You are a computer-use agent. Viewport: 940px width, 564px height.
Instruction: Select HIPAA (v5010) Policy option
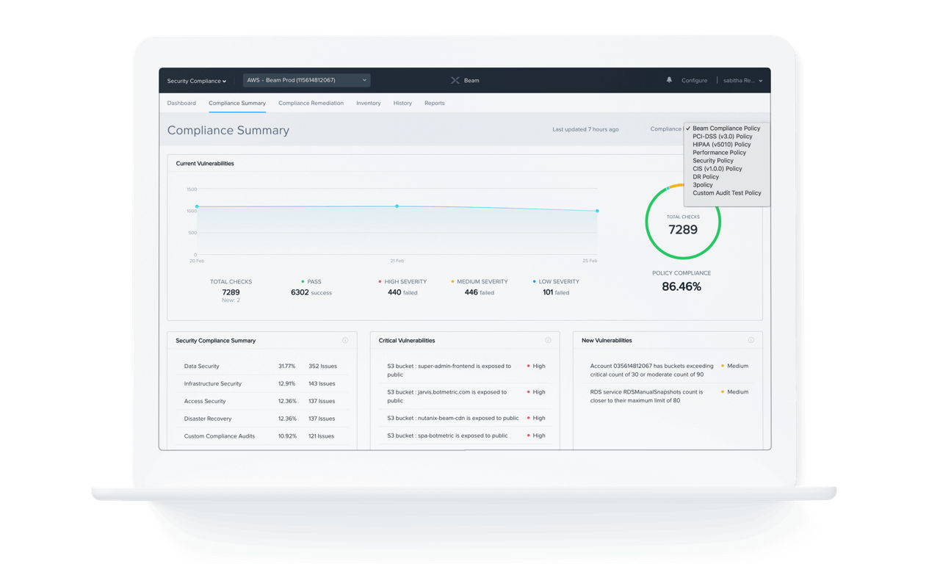coord(721,145)
